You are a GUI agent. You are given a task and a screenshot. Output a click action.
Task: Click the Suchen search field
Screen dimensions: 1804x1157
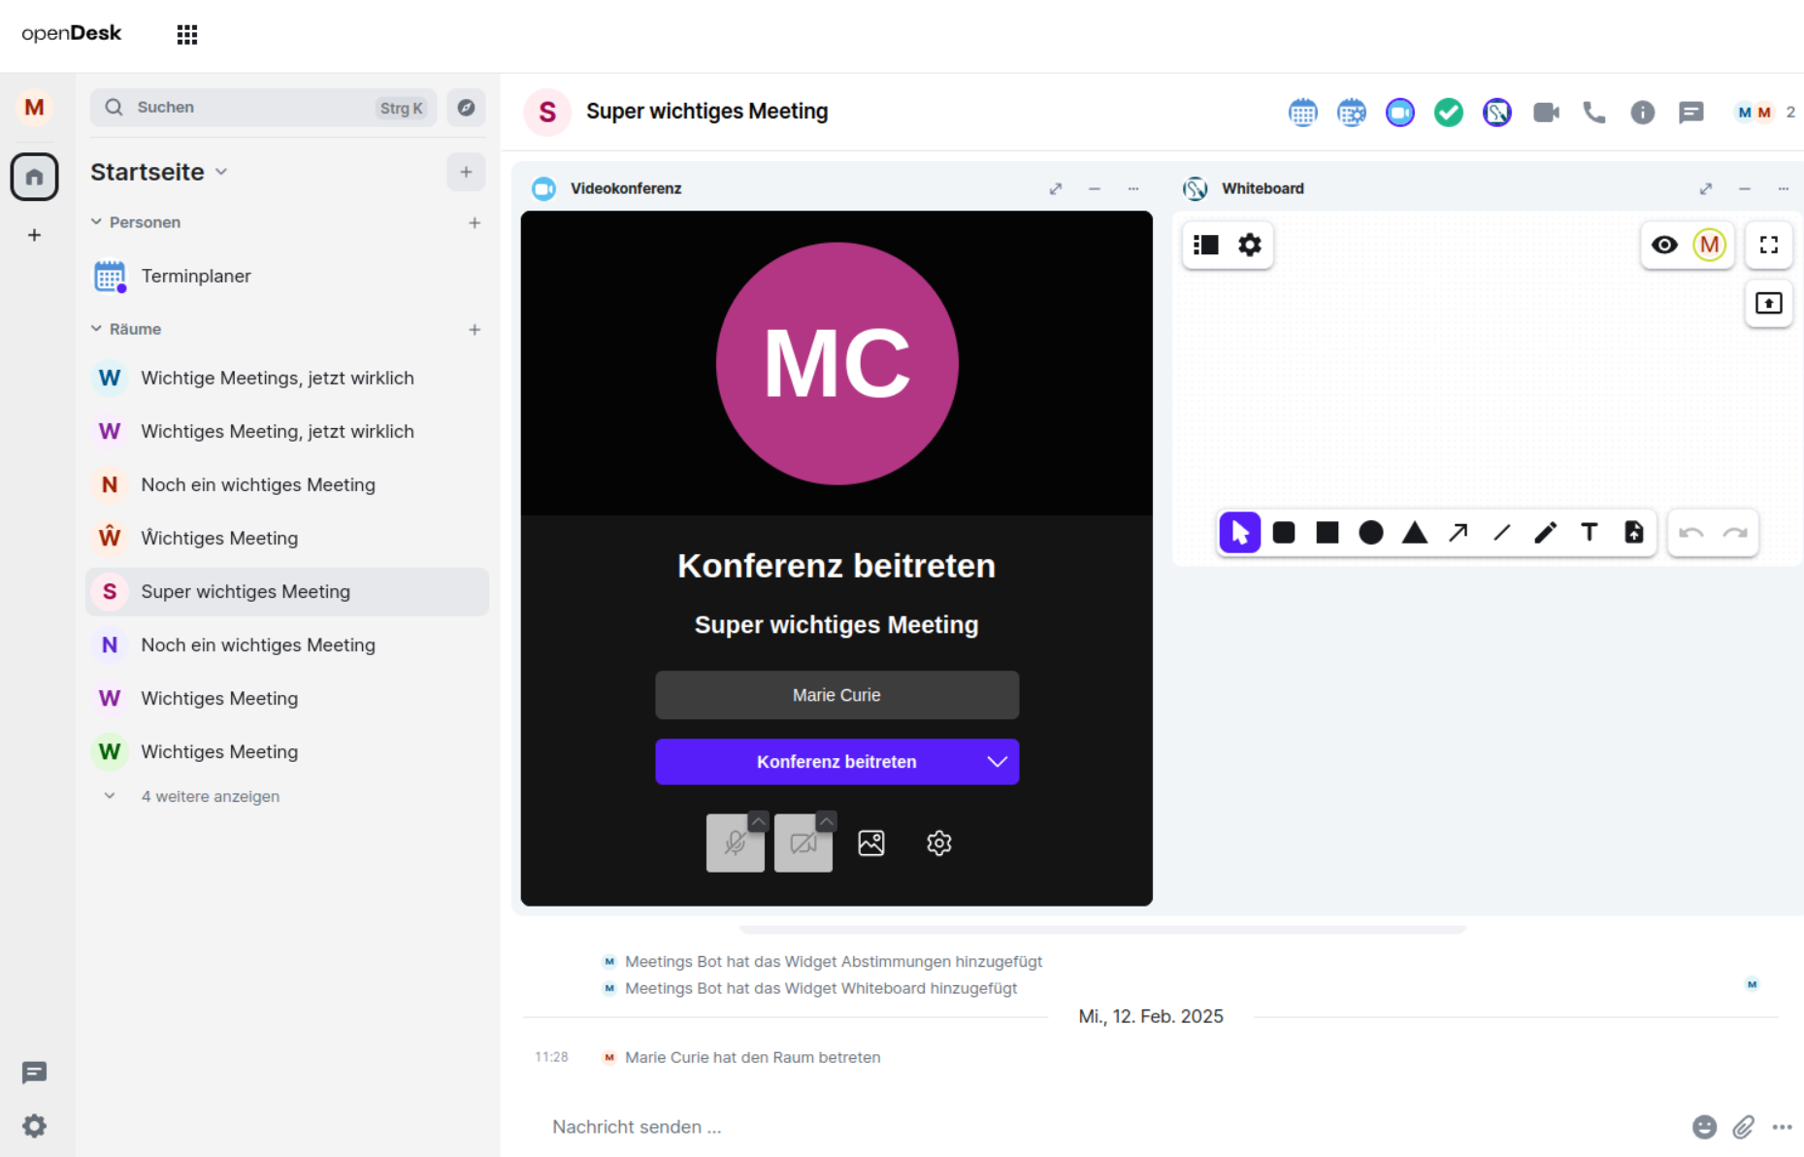tap(263, 108)
